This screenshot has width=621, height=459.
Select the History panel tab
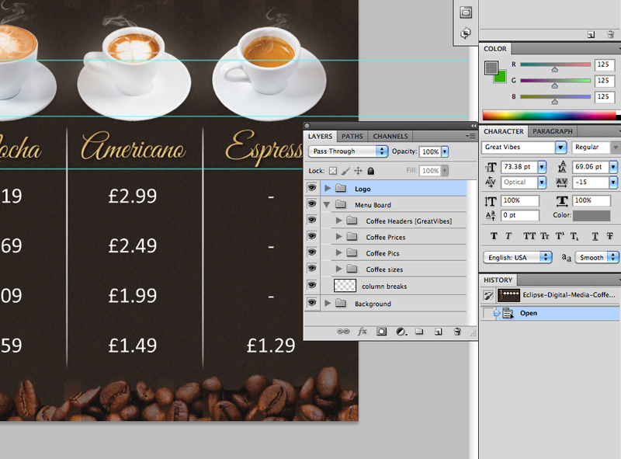[498, 280]
